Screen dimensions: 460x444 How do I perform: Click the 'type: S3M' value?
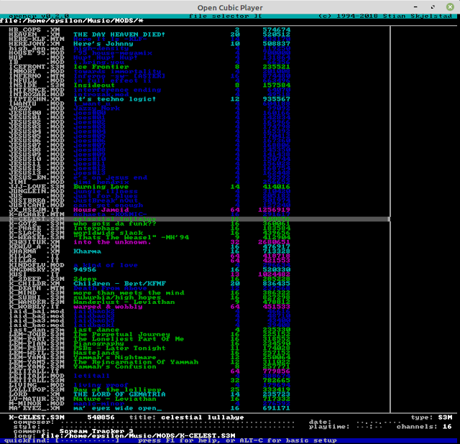click(431, 417)
